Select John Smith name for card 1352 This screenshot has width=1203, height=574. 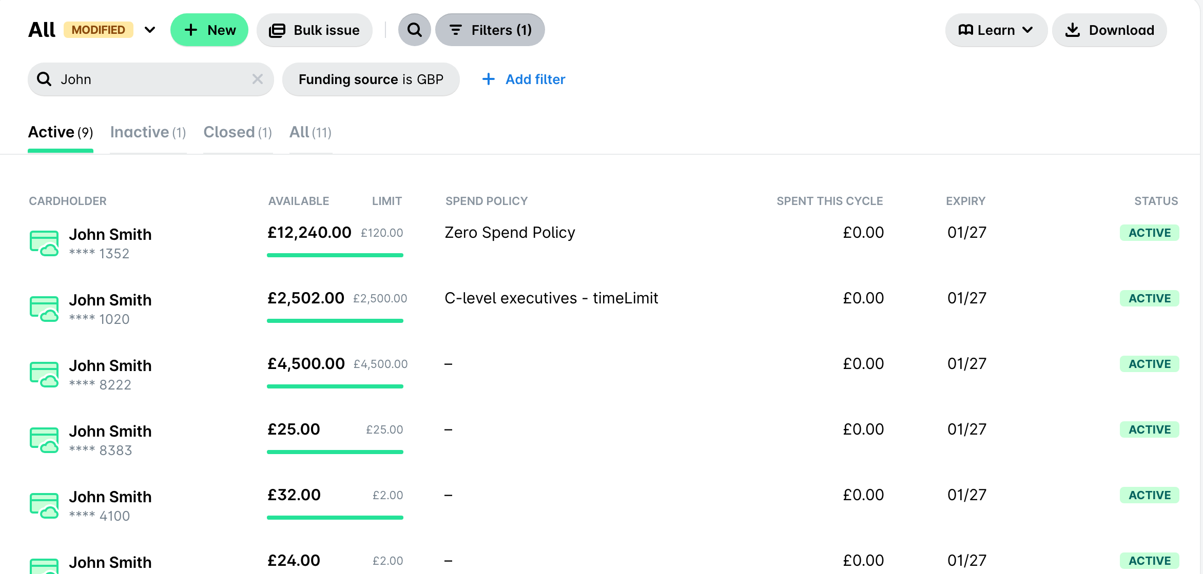(110, 234)
